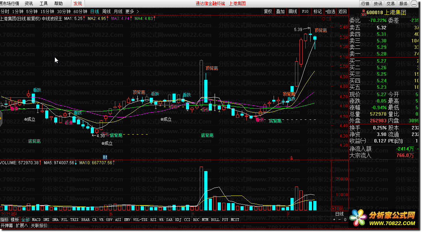Add stock via +自选 button
The height and width of the screenshot is (232, 422).
point(330,11)
